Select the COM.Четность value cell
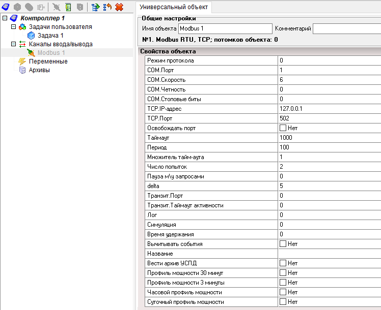The image size is (381, 310). pos(330,89)
